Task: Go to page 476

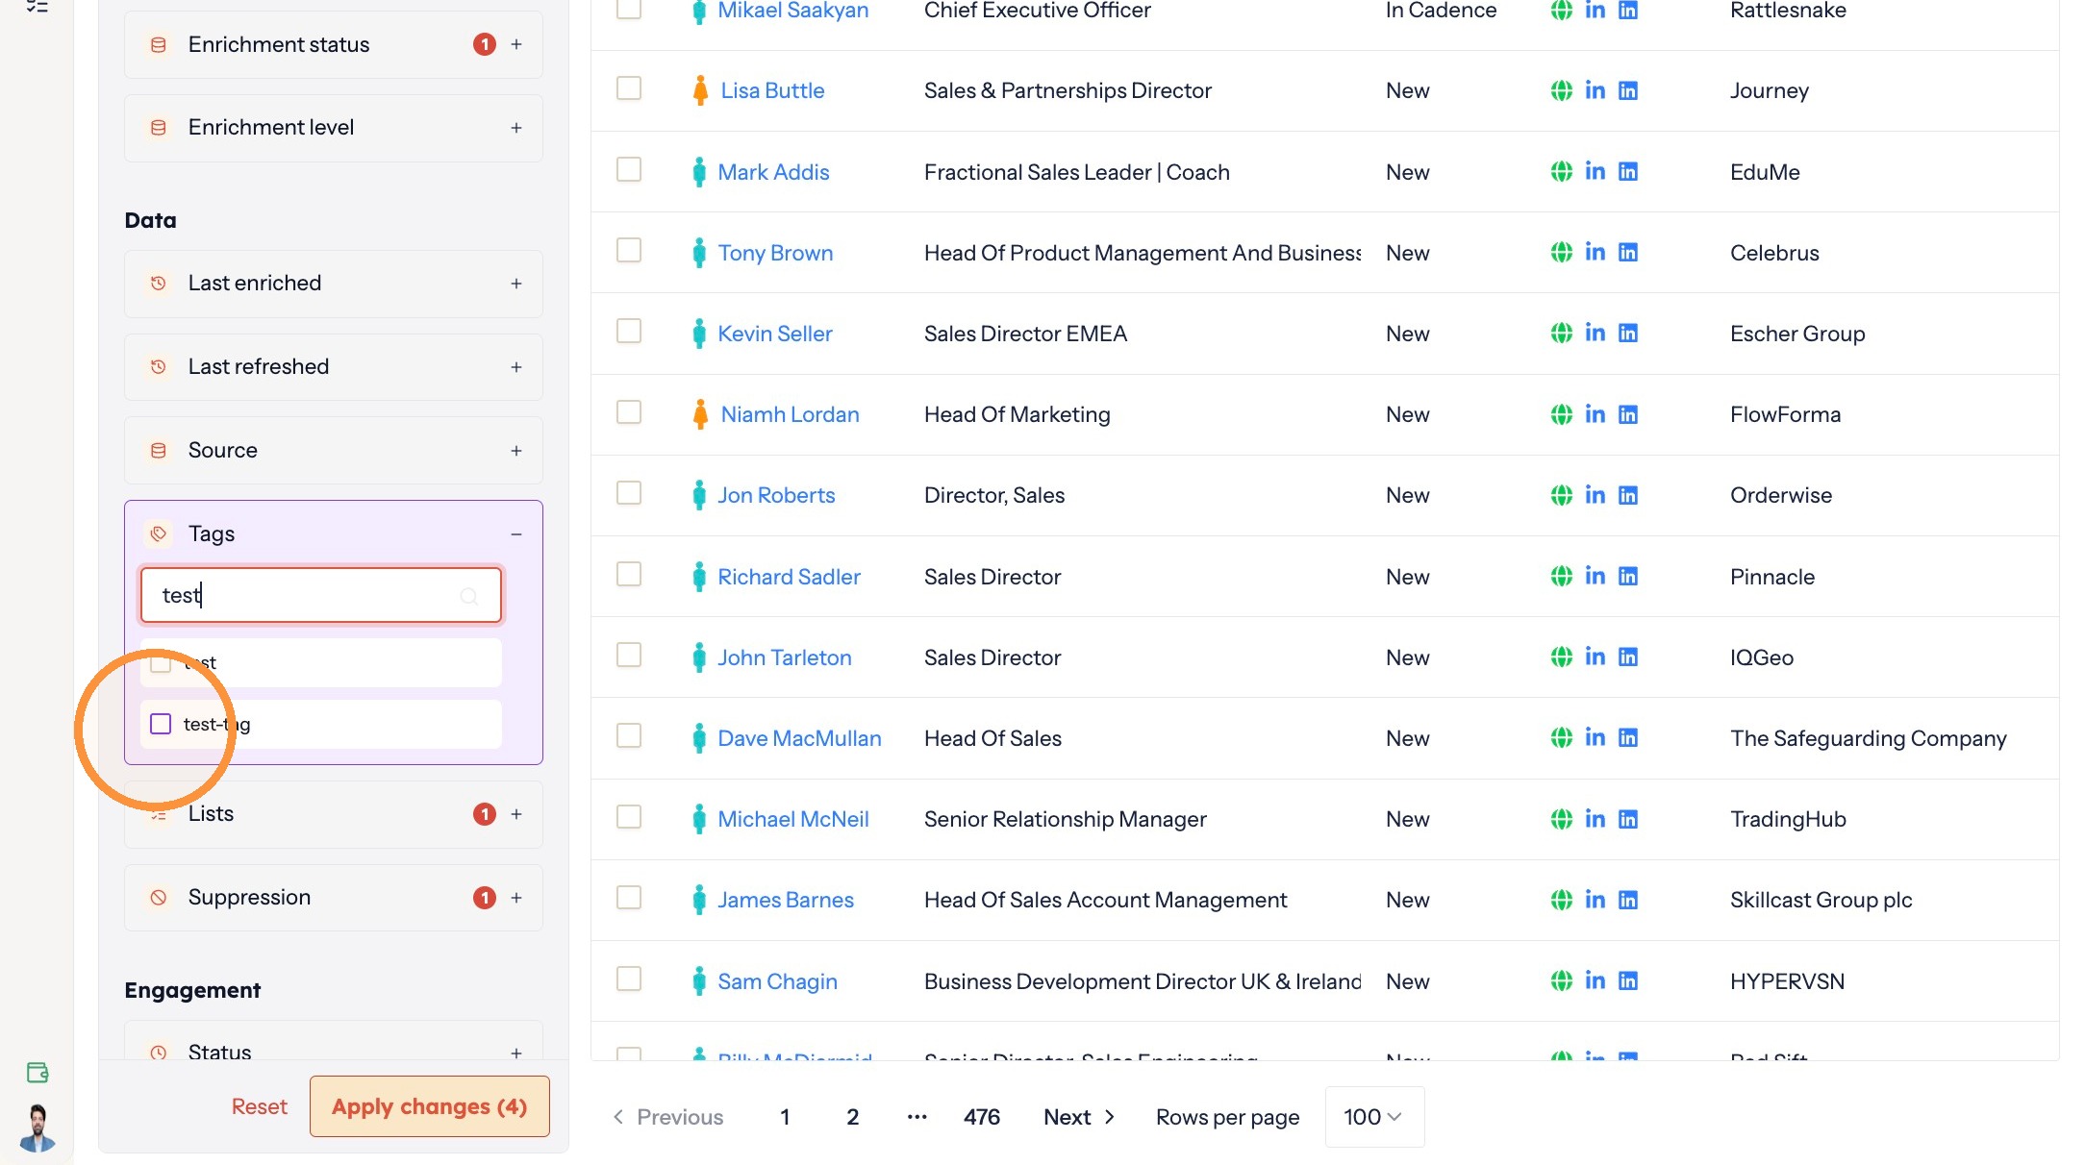Action: point(982,1117)
